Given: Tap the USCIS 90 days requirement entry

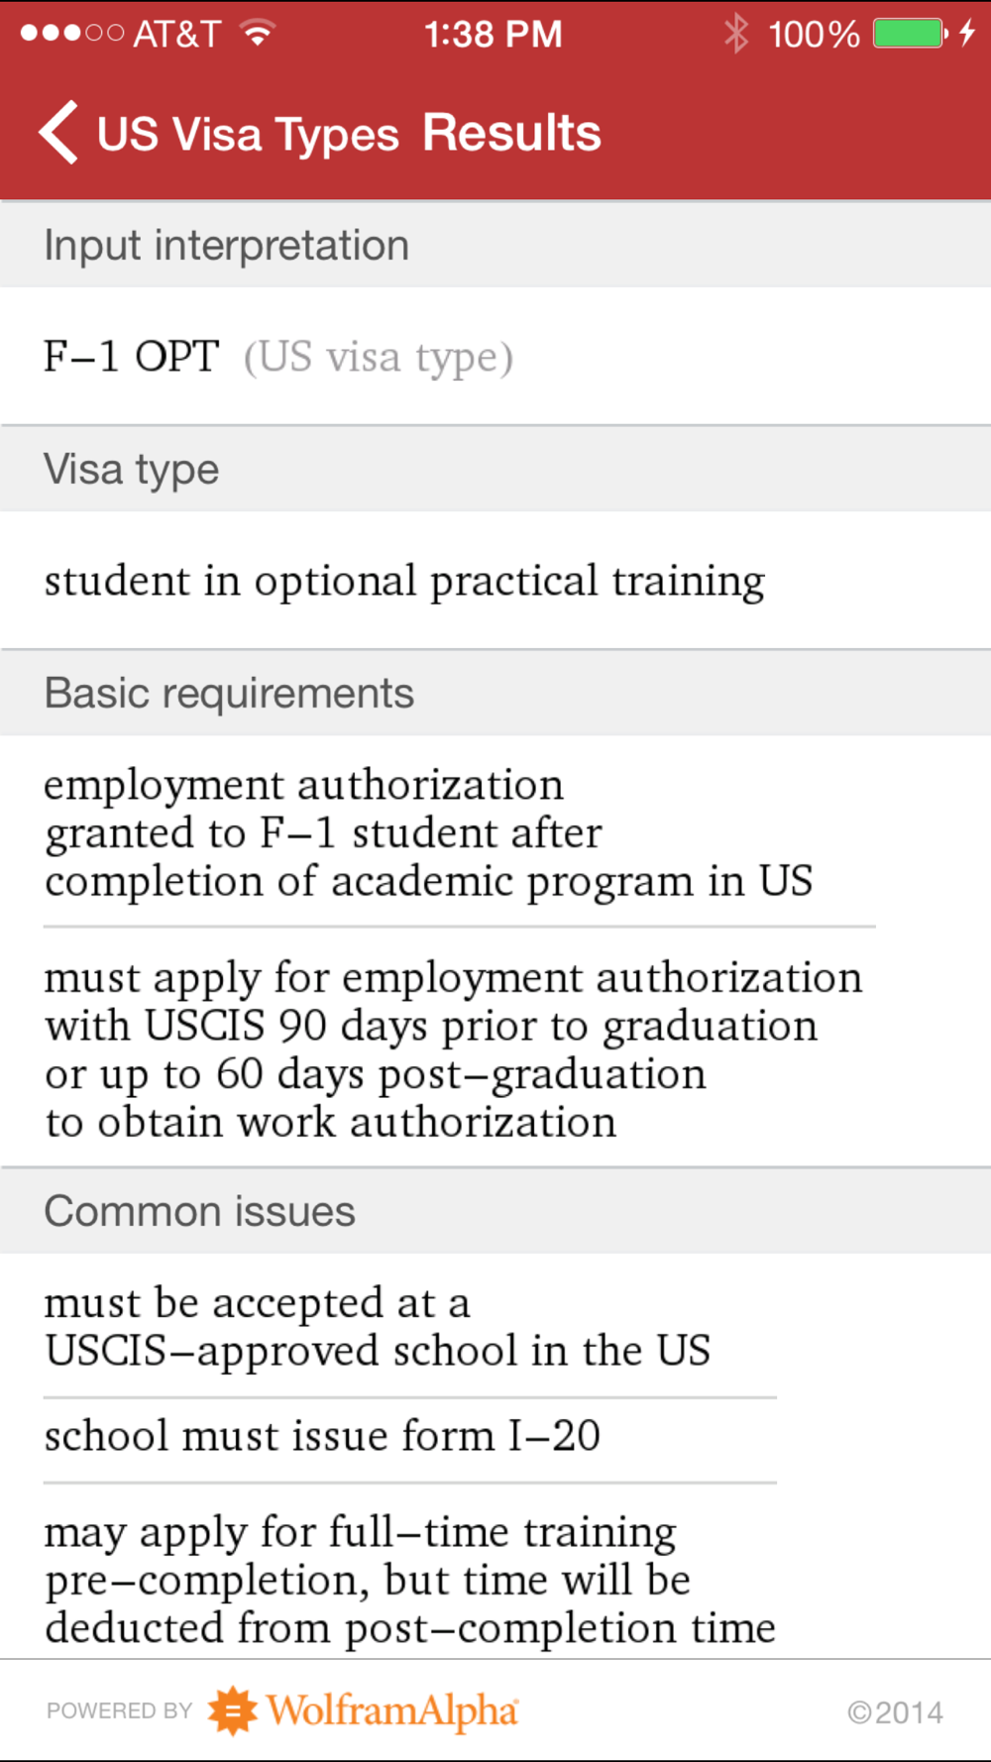Looking at the screenshot, I should 454,1049.
